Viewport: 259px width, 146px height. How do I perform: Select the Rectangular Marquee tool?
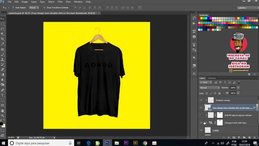pos(2,24)
